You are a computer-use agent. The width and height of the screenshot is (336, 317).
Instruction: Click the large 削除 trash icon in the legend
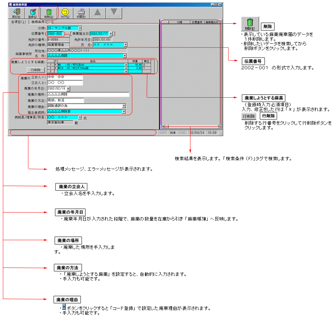(250, 24)
